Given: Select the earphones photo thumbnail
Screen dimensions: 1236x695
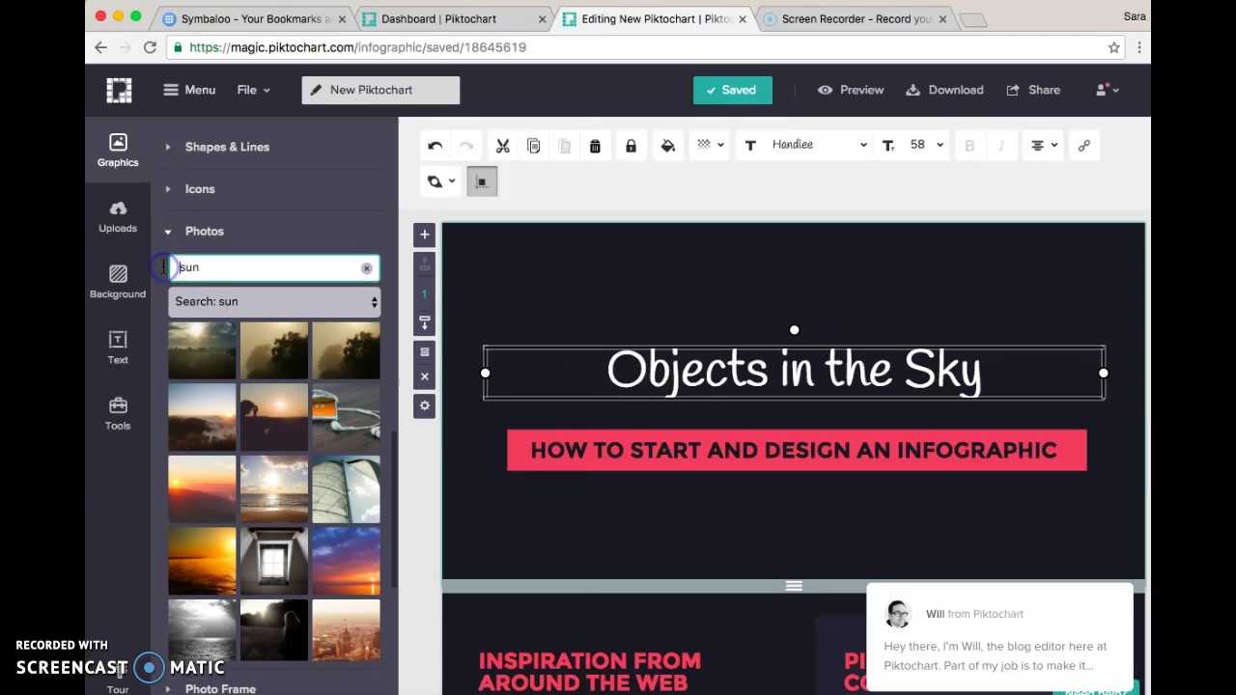Looking at the screenshot, I should (x=346, y=417).
